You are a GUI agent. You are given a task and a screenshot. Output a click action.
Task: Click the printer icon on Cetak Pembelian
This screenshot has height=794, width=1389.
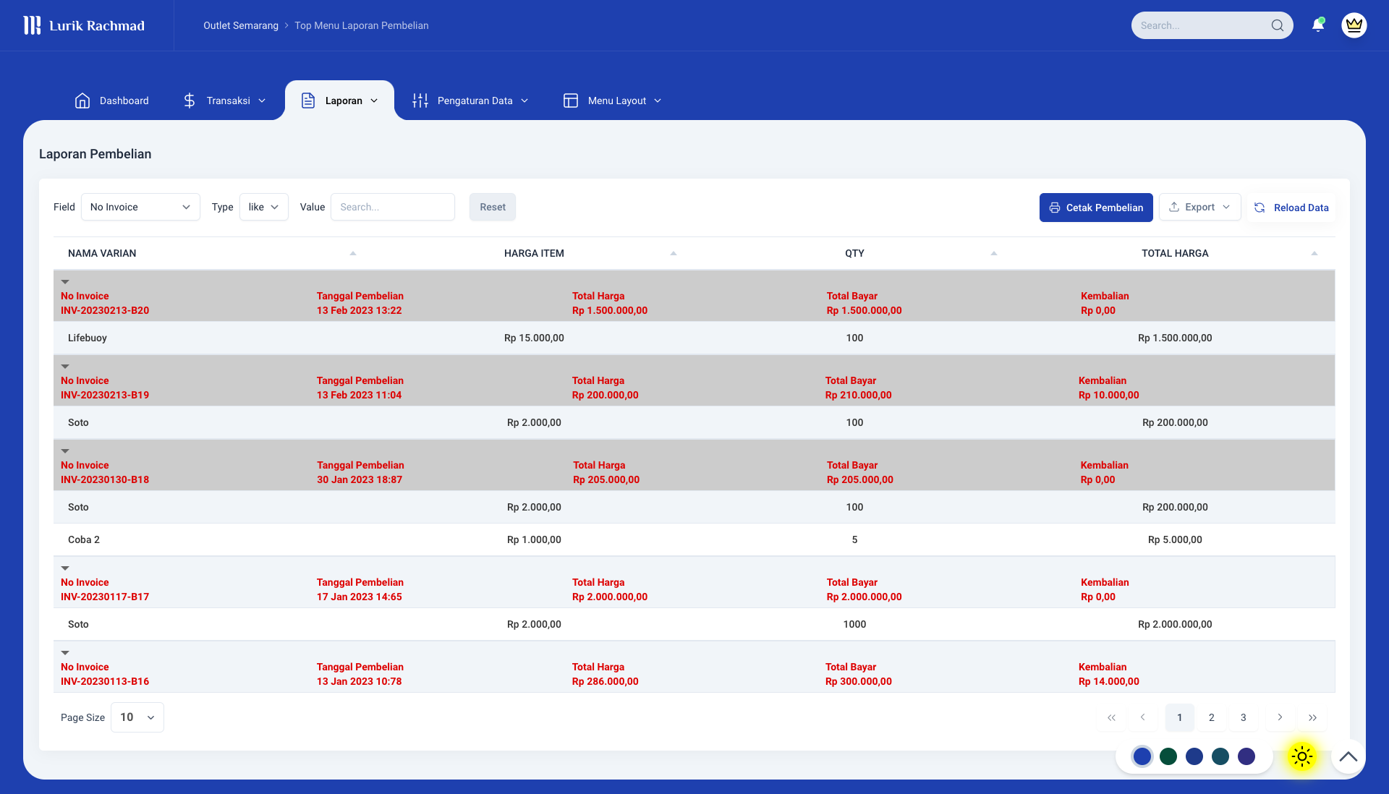point(1054,208)
